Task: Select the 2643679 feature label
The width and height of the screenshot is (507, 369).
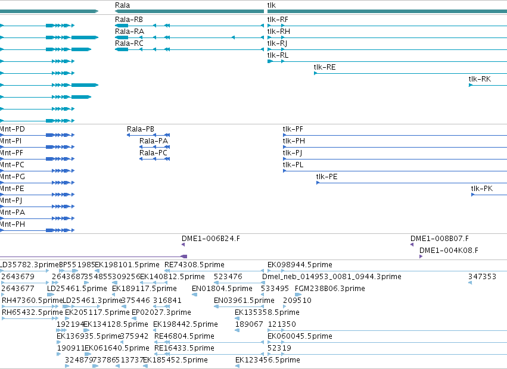Action: coord(18,277)
